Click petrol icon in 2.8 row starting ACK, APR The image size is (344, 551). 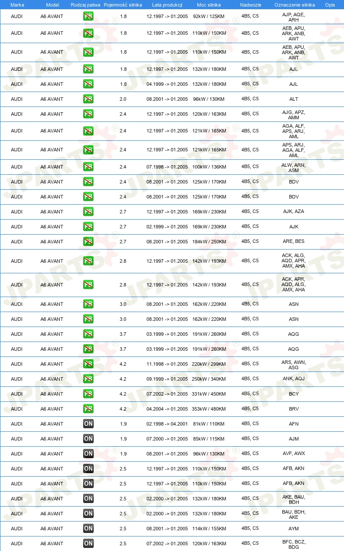point(88,285)
